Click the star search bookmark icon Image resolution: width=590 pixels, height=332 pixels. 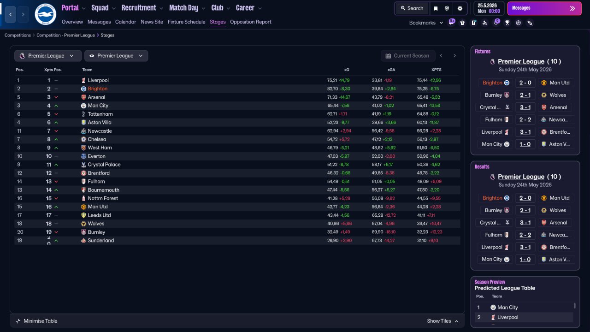click(x=530, y=23)
